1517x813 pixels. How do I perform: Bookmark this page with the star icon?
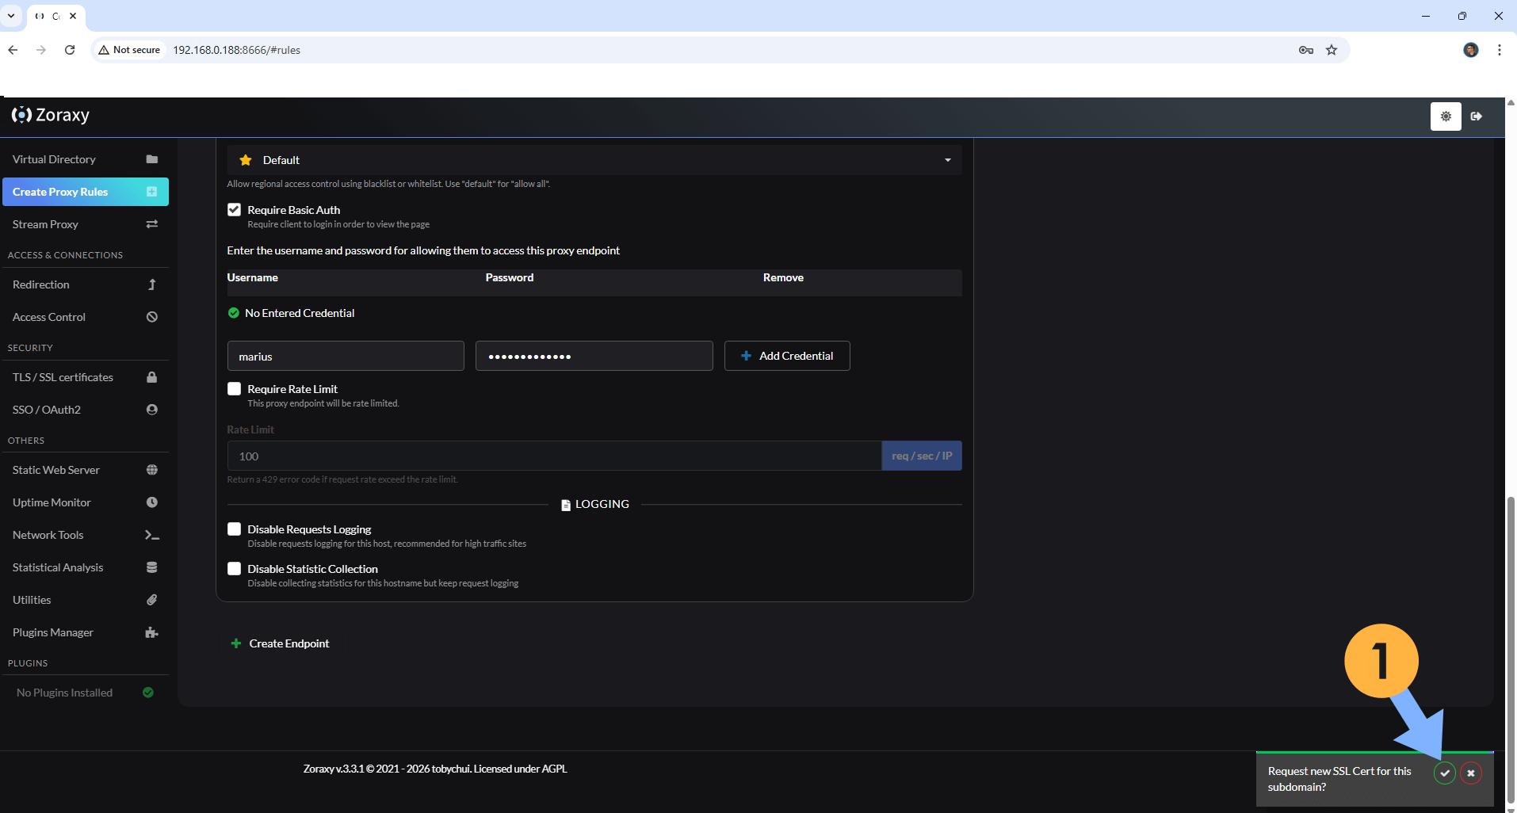pyautogui.click(x=1332, y=50)
